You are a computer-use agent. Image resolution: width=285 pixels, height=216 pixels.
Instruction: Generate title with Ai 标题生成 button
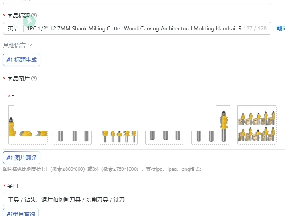[22, 60]
